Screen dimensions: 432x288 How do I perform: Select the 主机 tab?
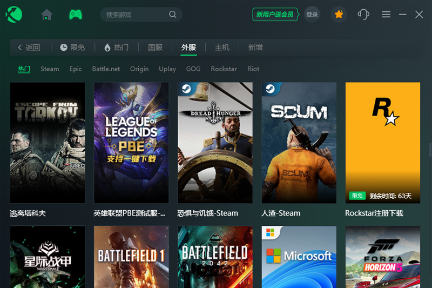[x=222, y=48]
